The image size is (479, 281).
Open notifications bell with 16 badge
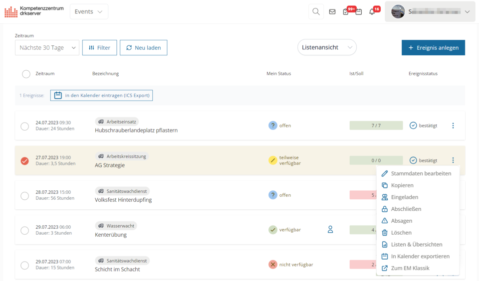coord(372,11)
